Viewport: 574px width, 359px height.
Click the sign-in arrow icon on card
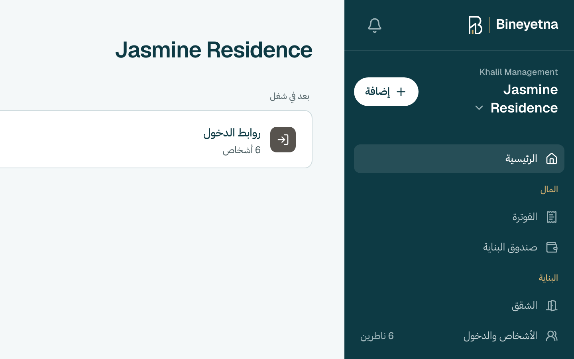pos(283,140)
